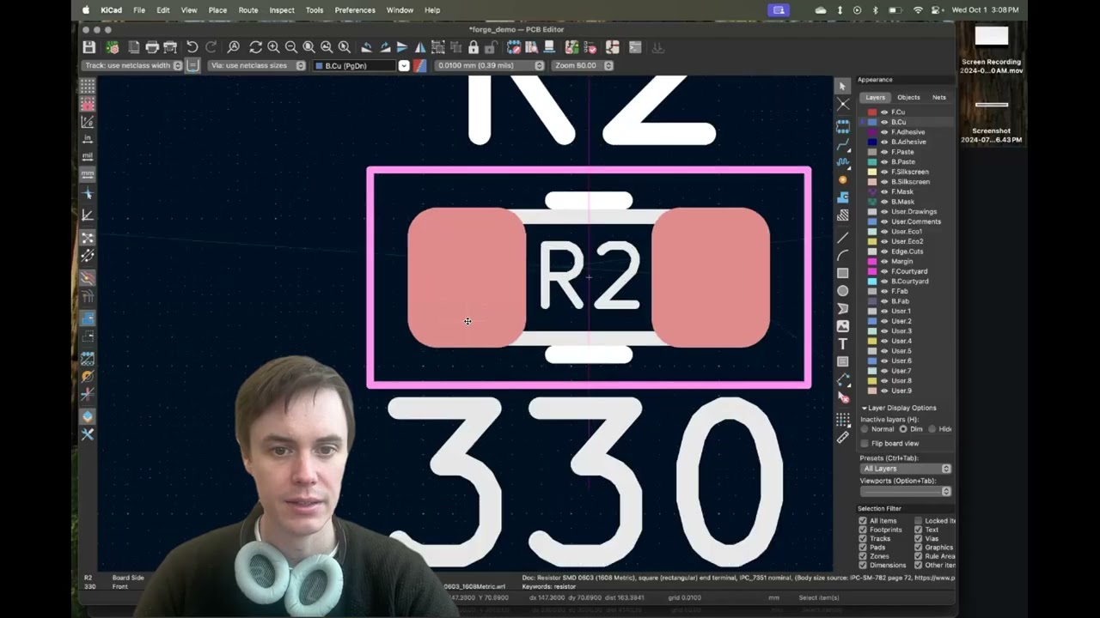The image size is (1100, 618).
Task: Select the Draw circle tool
Action: (x=843, y=291)
